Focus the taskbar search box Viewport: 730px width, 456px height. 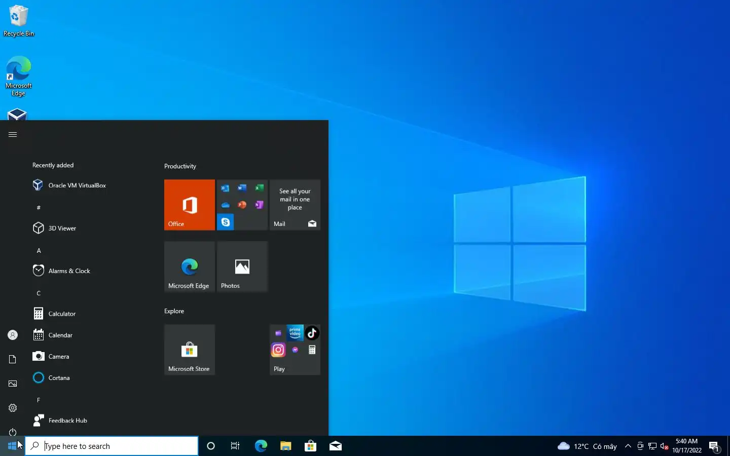pyautogui.click(x=112, y=446)
